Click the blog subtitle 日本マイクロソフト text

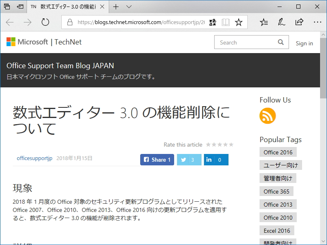point(81,77)
